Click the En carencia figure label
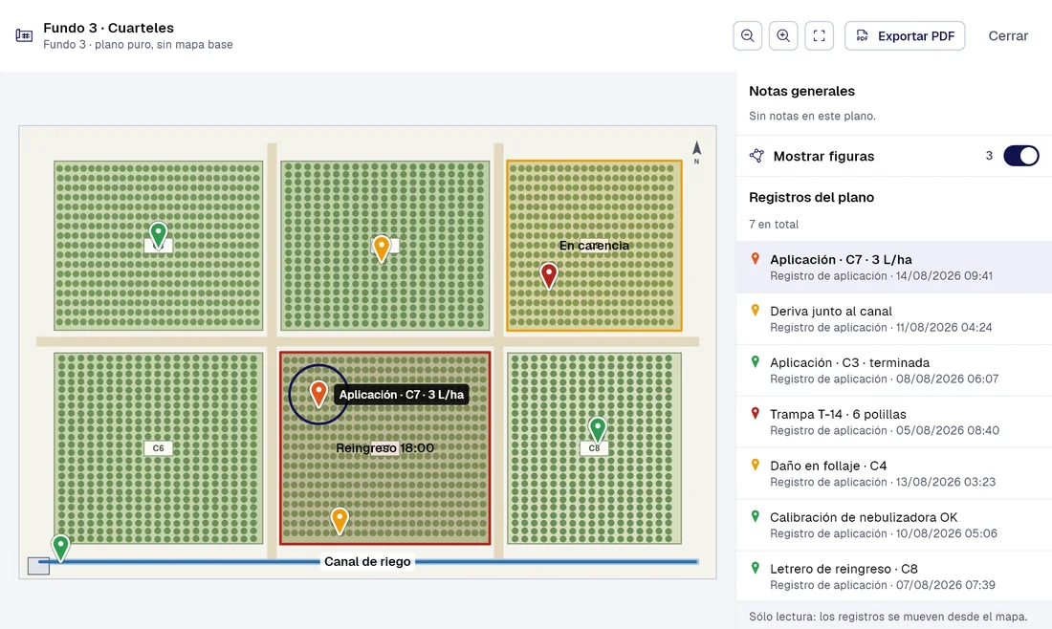 595,246
